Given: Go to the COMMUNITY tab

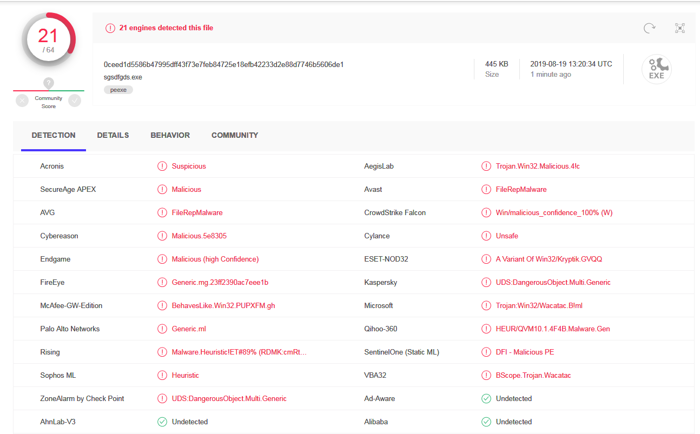Looking at the screenshot, I should tap(235, 135).
